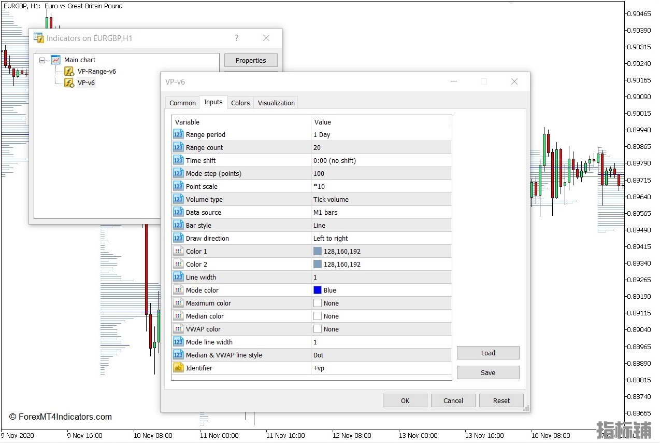Image resolution: width=660 pixels, height=443 pixels.
Task: Click the Median & VWAP value Dot
Action: 319,355
